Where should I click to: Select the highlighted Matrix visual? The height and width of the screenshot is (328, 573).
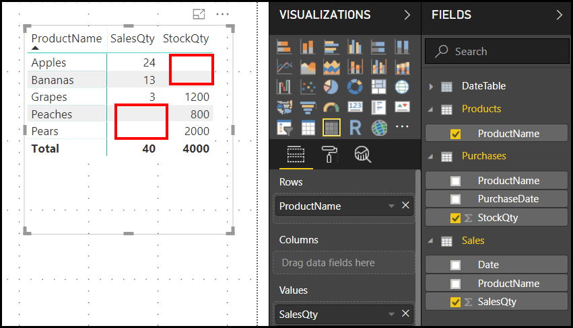pyautogui.click(x=331, y=128)
